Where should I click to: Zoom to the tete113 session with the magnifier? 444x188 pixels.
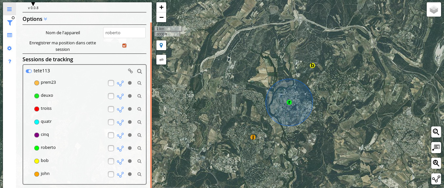139,71
